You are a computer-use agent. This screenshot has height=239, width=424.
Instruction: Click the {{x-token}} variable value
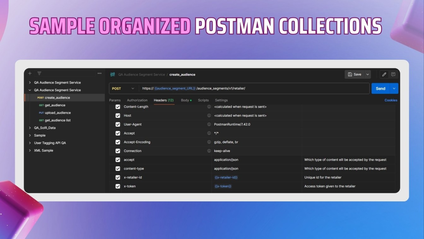[x=223, y=187]
